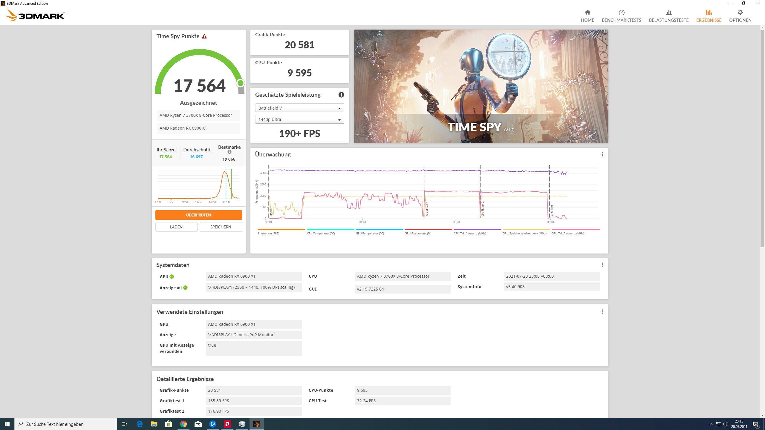
Task: Open the Verwendete Einstellungen three-dot menu
Action: point(602,312)
